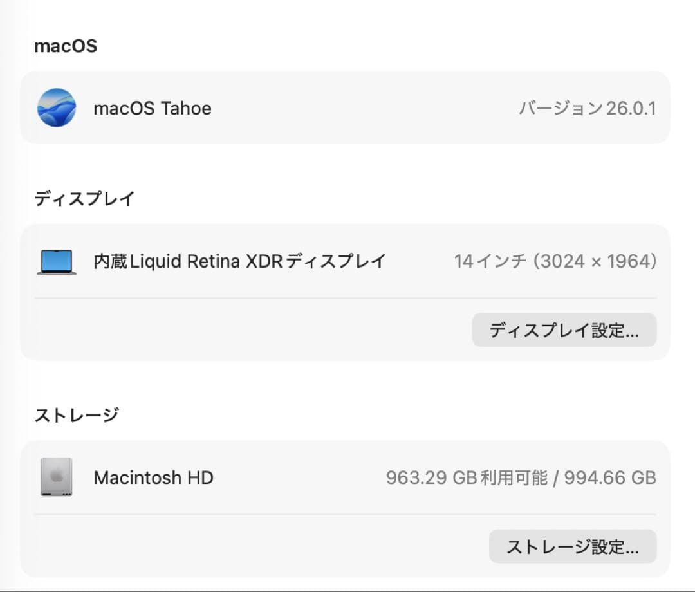Open ストレージ設定 (Storage Settings)

click(x=573, y=546)
